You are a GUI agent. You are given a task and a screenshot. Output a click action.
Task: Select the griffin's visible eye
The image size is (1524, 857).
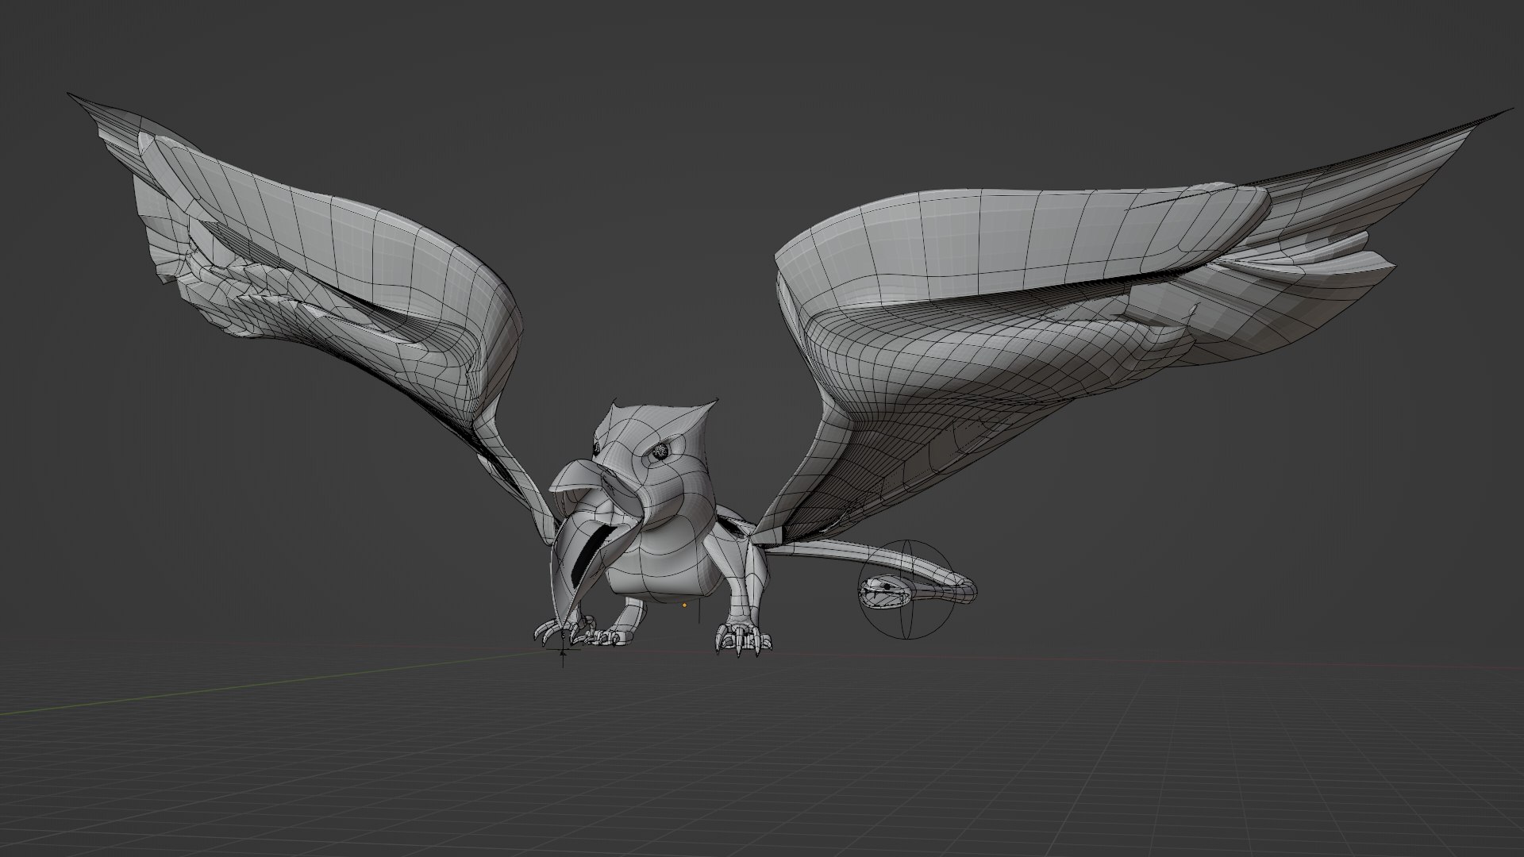coord(661,451)
